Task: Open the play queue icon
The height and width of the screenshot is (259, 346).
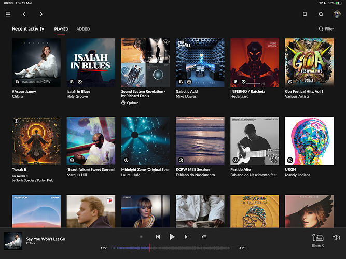Action: (204, 237)
